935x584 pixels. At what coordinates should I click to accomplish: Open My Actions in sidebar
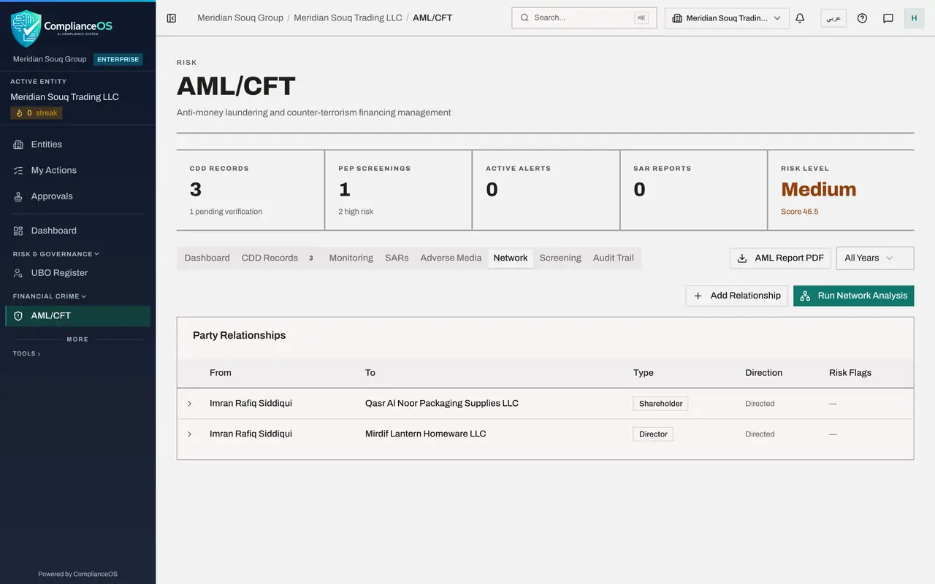77,170
